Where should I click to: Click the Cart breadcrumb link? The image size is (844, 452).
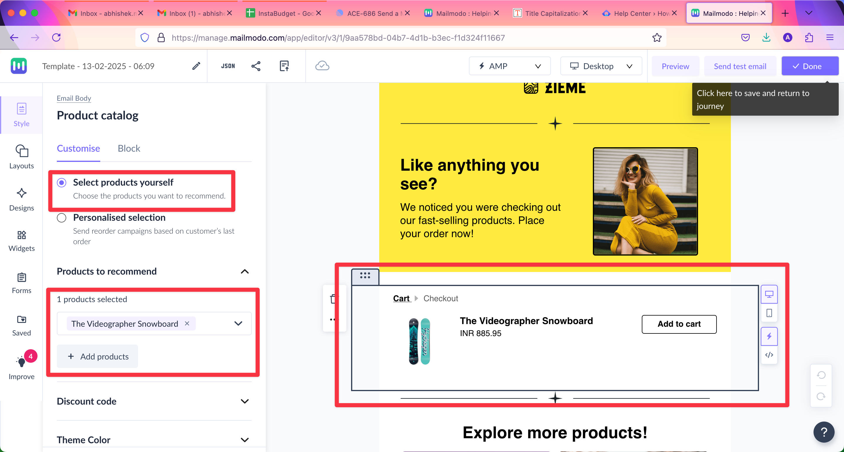401,299
